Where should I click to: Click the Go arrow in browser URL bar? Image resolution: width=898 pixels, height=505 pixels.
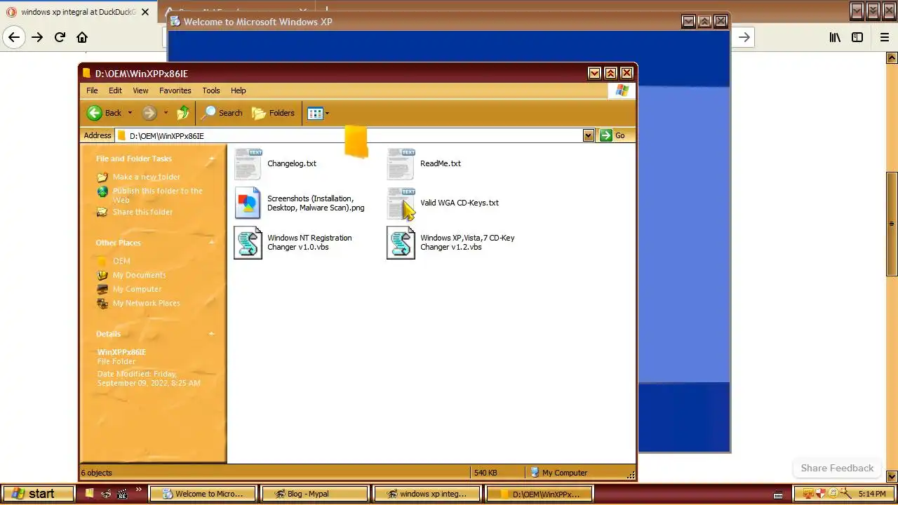(x=744, y=37)
